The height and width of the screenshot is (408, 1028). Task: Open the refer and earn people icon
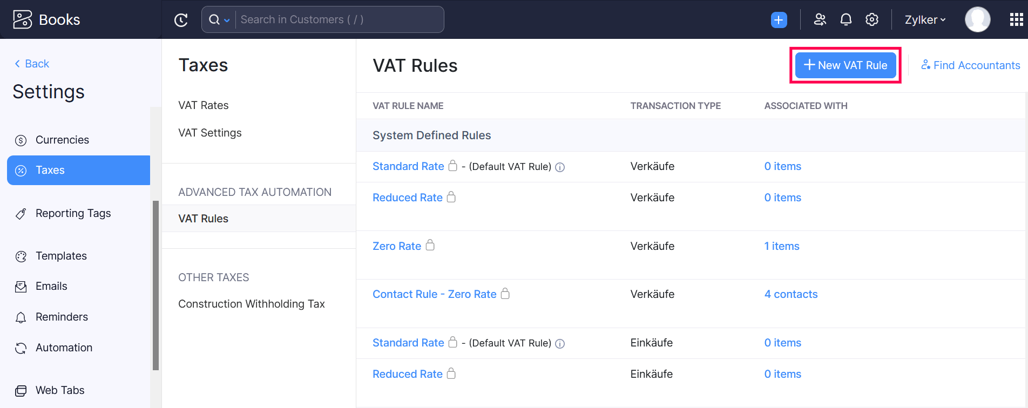[820, 20]
